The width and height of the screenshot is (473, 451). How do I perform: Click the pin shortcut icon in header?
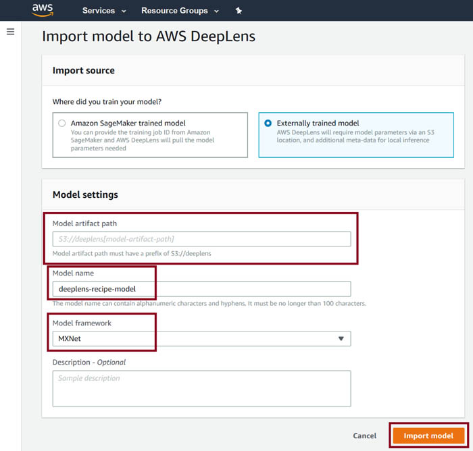(x=239, y=11)
